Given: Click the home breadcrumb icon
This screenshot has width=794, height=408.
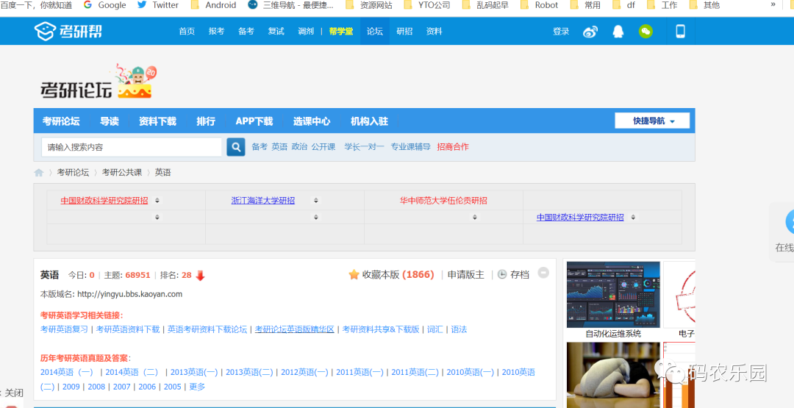Looking at the screenshot, I should pyautogui.click(x=38, y=173).
